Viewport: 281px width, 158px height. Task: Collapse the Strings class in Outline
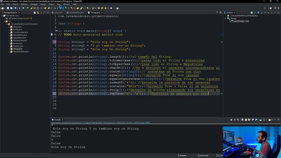click(225, 18)
